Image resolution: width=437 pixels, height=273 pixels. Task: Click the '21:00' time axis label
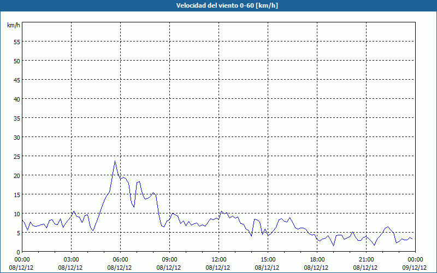coord(366,260)
